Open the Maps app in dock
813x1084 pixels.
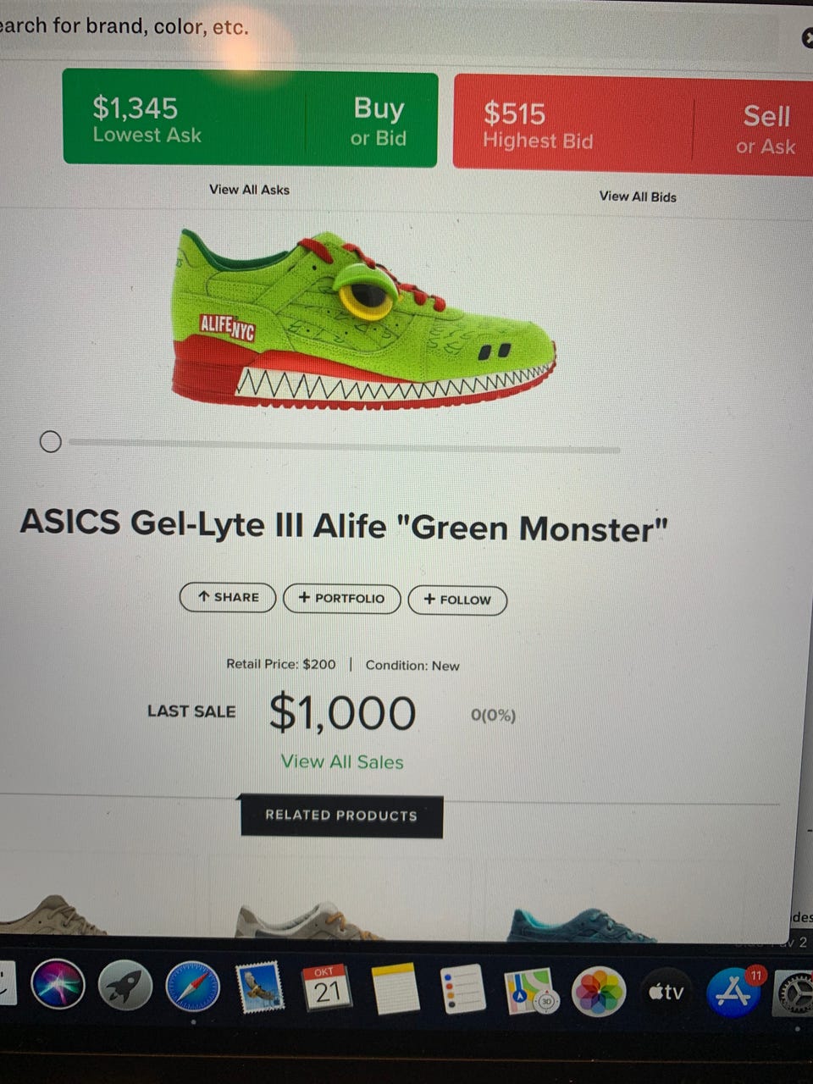530,991
